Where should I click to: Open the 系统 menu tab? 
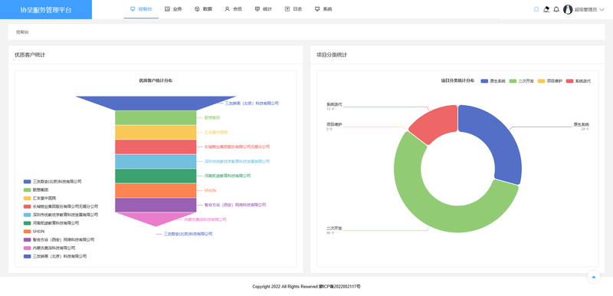tap(323, 9)
